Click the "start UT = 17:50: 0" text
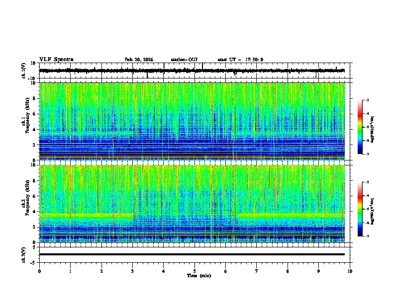394x304 pixels. [240, 60]
